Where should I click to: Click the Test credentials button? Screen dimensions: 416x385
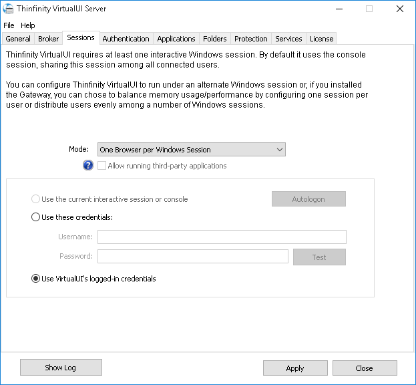[x=319, y=257]
